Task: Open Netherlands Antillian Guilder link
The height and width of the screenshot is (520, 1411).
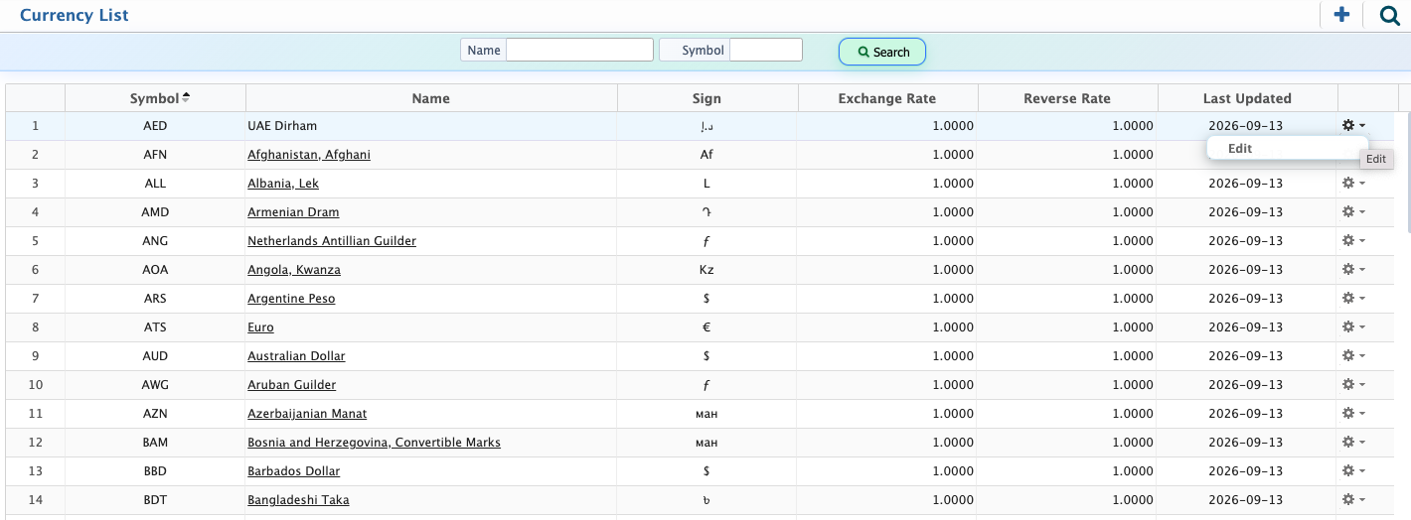Action: pyautogui.click(x=332, y=241)
